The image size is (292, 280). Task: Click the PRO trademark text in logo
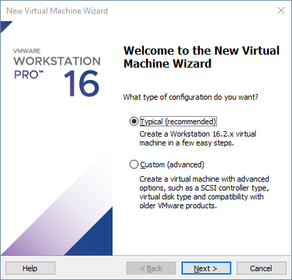29,74
